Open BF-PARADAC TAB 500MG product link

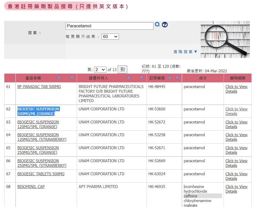(39, 87)
